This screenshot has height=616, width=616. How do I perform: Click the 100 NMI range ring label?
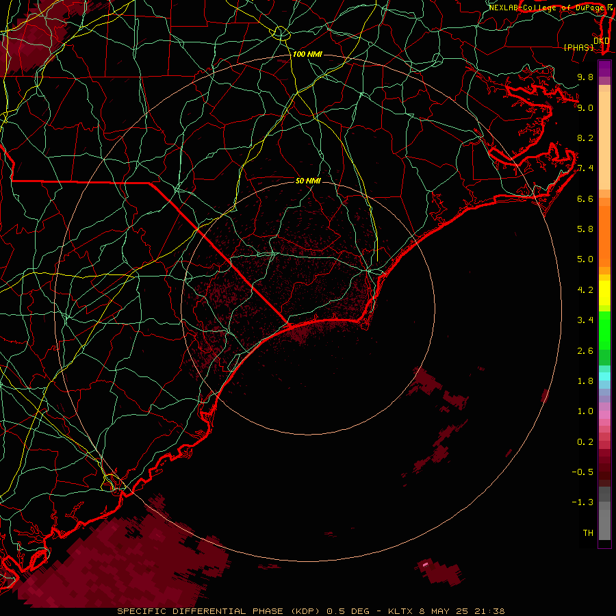307,54
